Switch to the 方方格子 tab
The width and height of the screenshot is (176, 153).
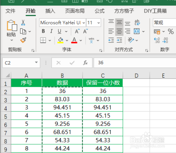click(x=124, y=11)
